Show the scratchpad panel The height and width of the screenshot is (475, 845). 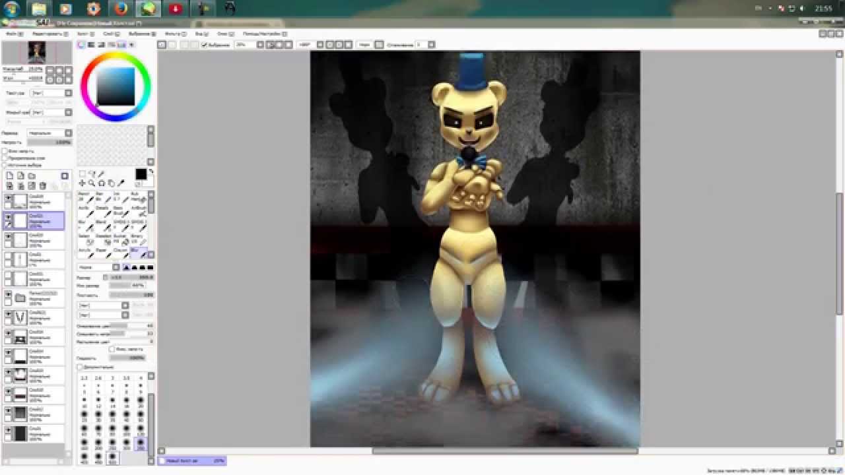[x=131, y=45]
